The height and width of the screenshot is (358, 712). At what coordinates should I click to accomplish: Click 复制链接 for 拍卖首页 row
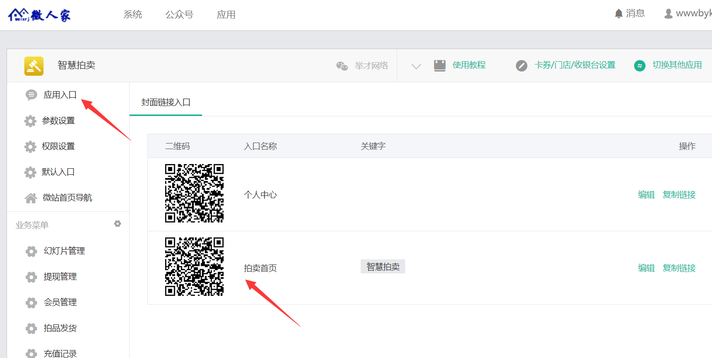point(679,268)
